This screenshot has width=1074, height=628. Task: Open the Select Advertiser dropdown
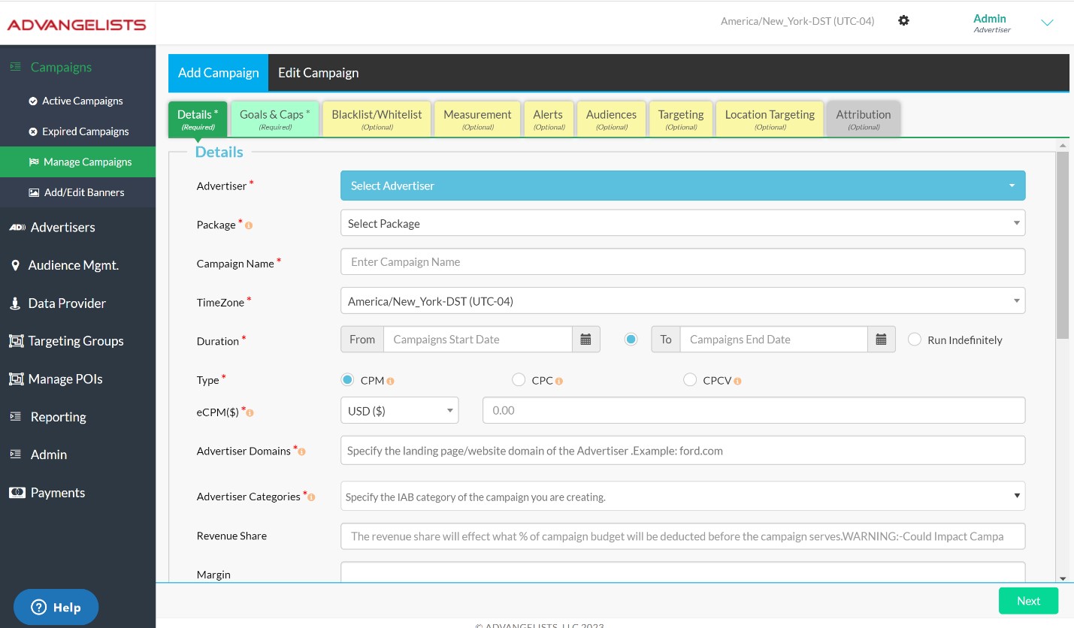[682, 186]
